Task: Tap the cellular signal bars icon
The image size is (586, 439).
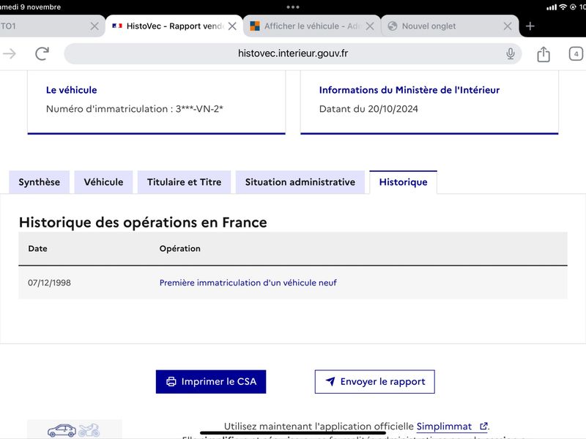Action: (552, 7)
